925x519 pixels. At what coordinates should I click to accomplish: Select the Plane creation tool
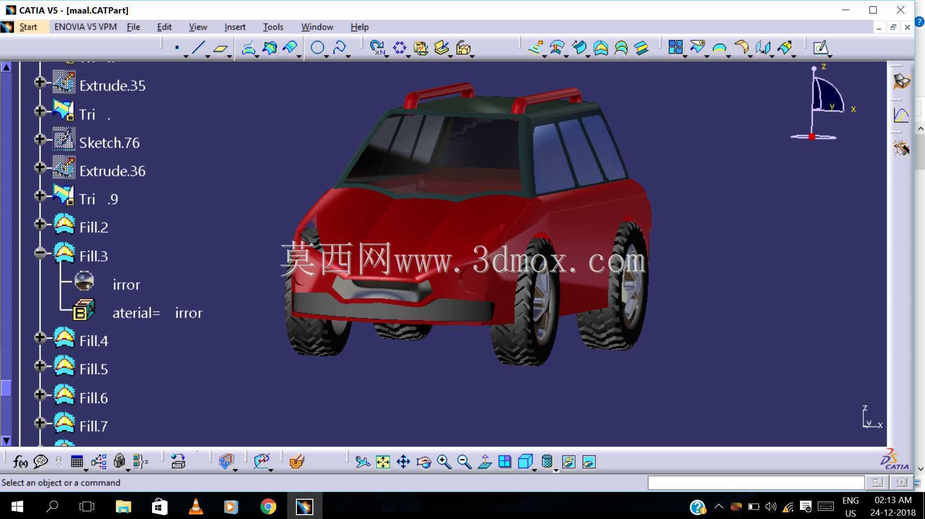tap(221, 47)
